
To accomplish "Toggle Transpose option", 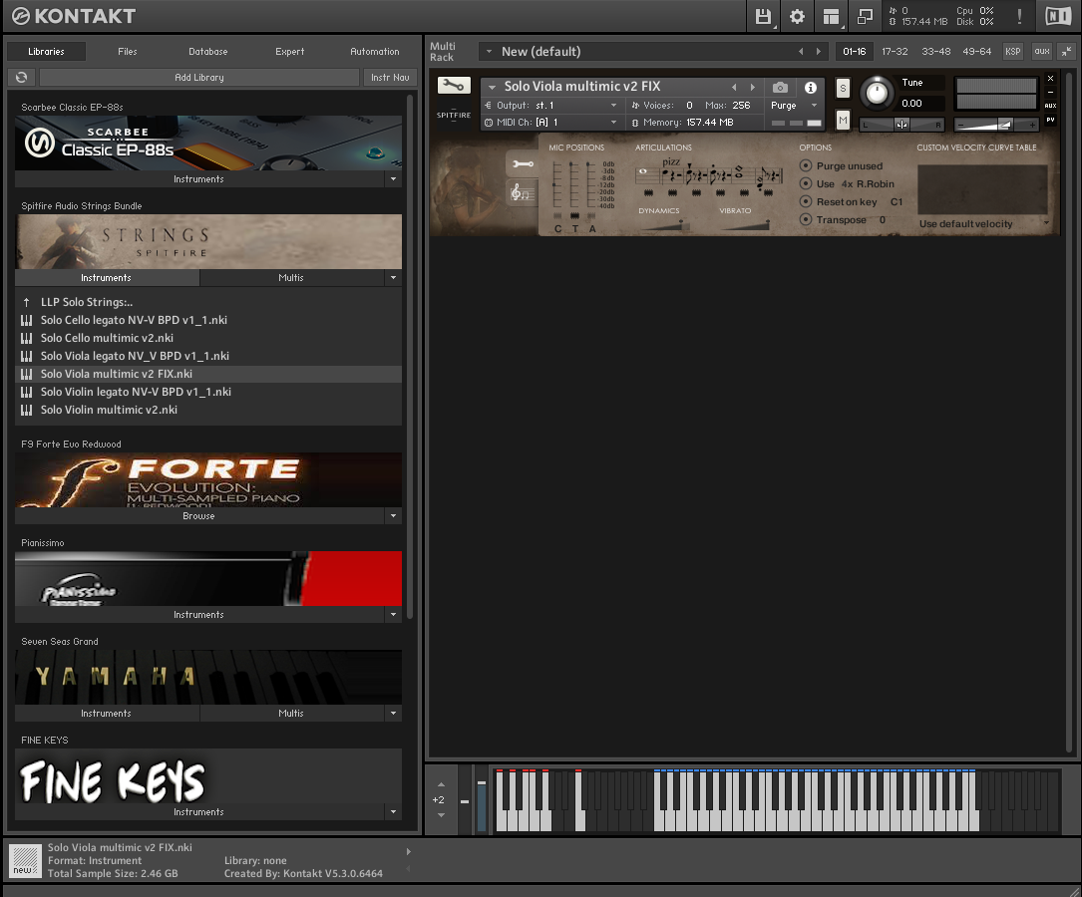I will pos(806,219).
